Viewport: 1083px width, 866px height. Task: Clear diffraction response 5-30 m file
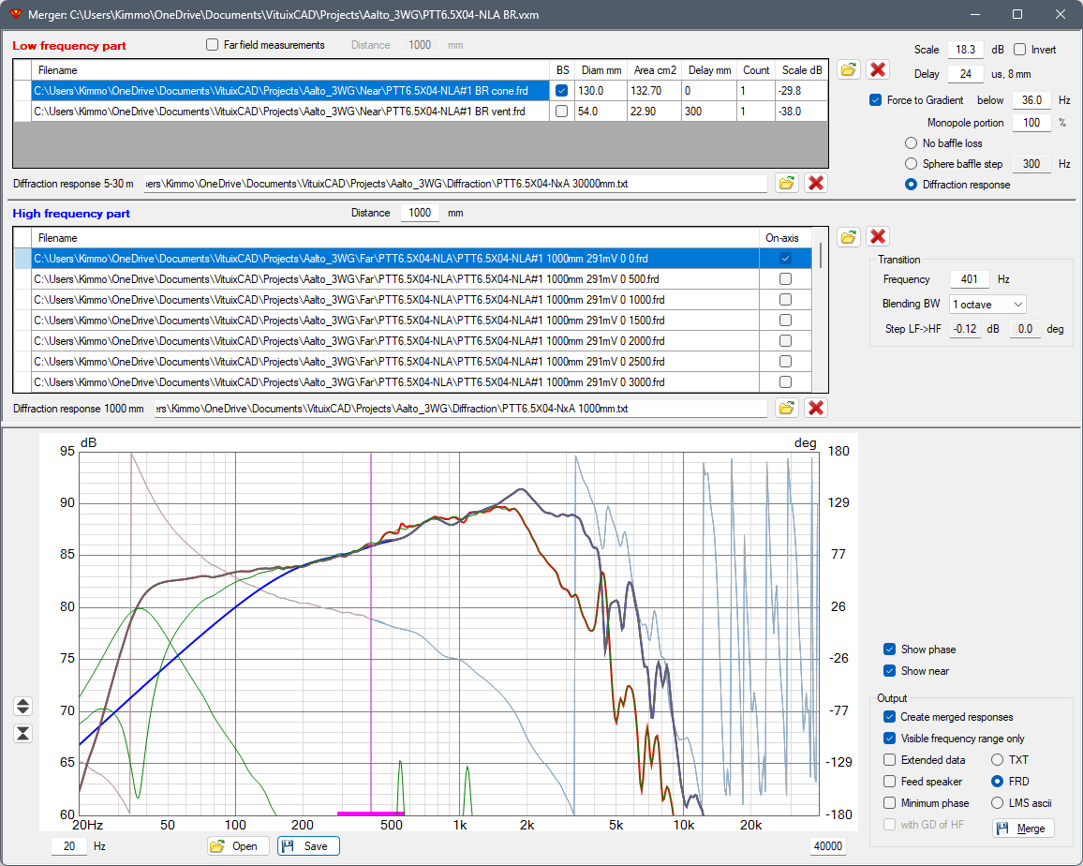click(x=816, y=183)
